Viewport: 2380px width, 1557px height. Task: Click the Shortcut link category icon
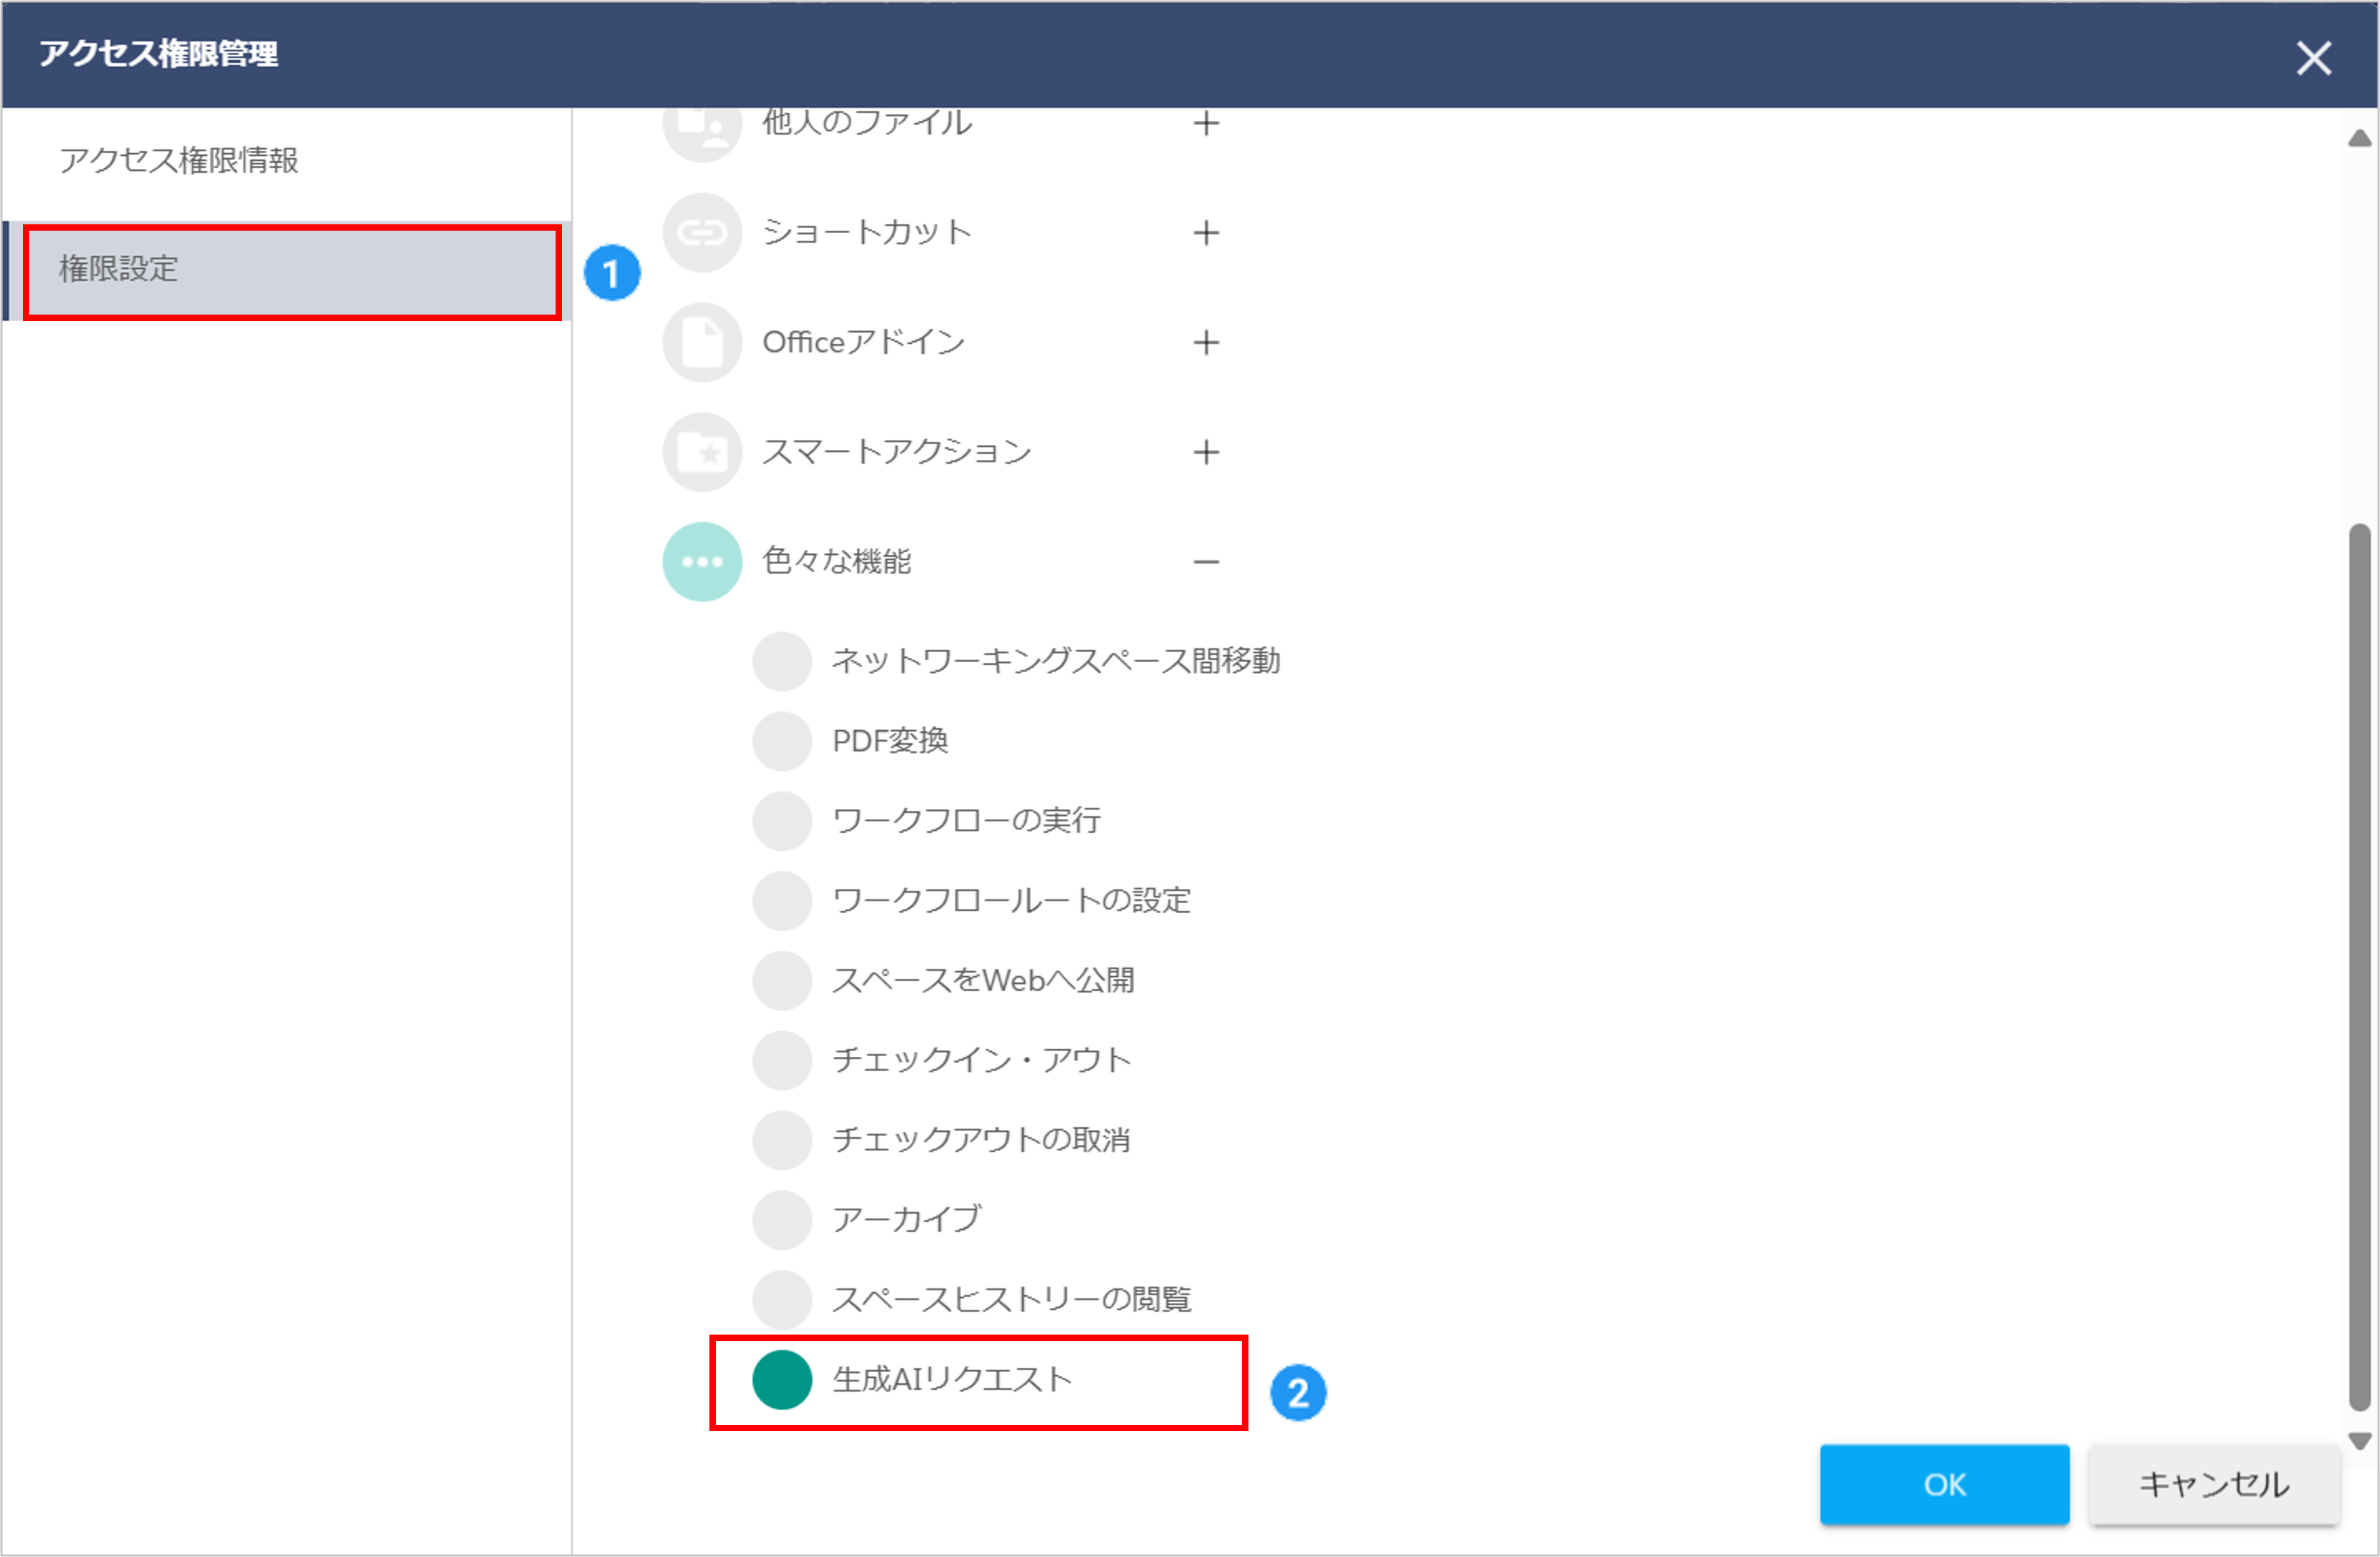click(x=702, y=233)
